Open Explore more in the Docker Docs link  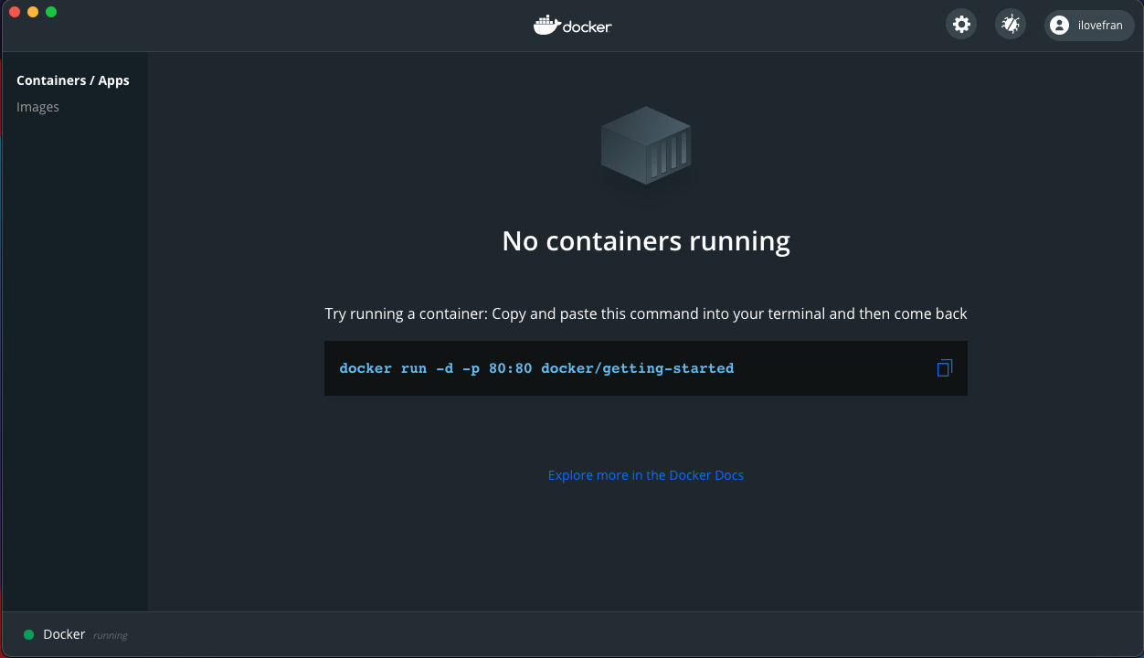pos(646,475)
